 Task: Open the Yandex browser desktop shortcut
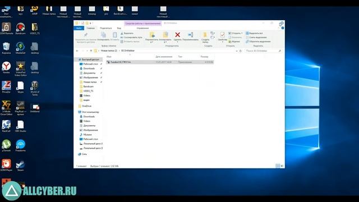point(6,67)
